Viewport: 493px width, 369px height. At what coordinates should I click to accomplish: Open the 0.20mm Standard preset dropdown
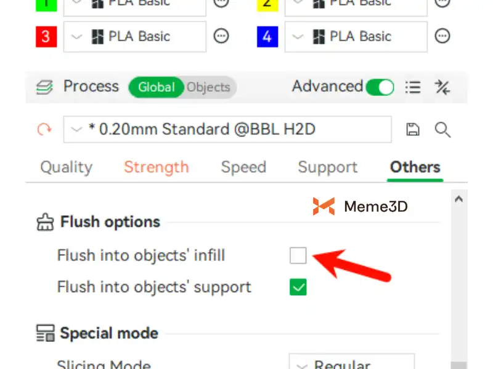(x=227, y=129)
